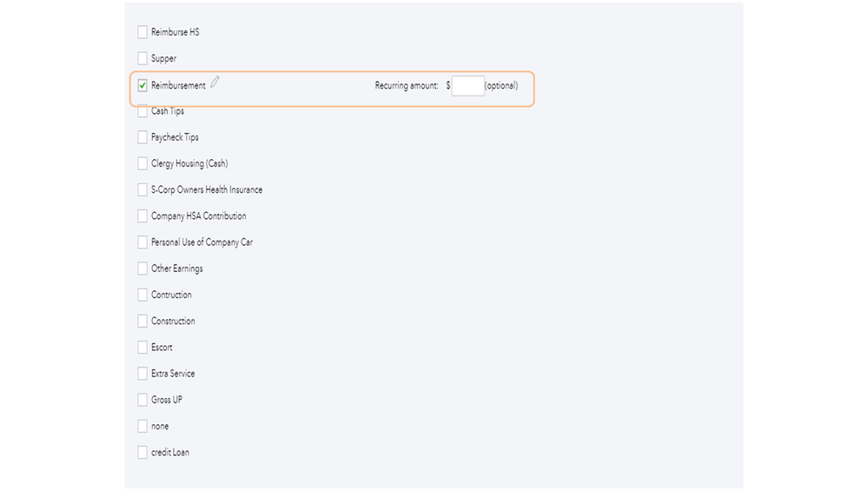Tick S-Corp Owners Health Insurance checkbox
868x491 pixels.
(x=142, y=189)
